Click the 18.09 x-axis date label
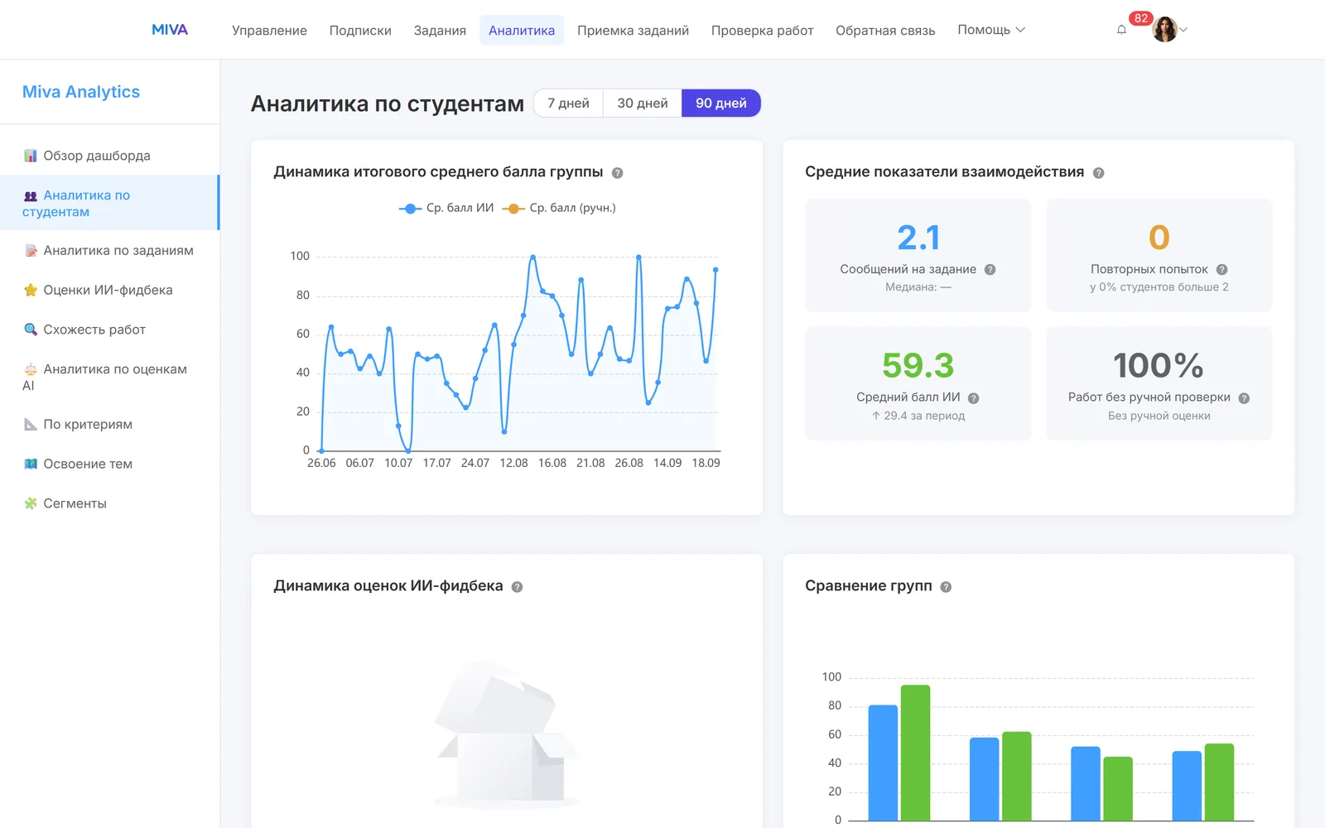The height and width of the screenshot is (828, 1325). [x=706, y=463]
